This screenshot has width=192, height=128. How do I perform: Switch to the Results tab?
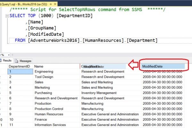[6, 60]
